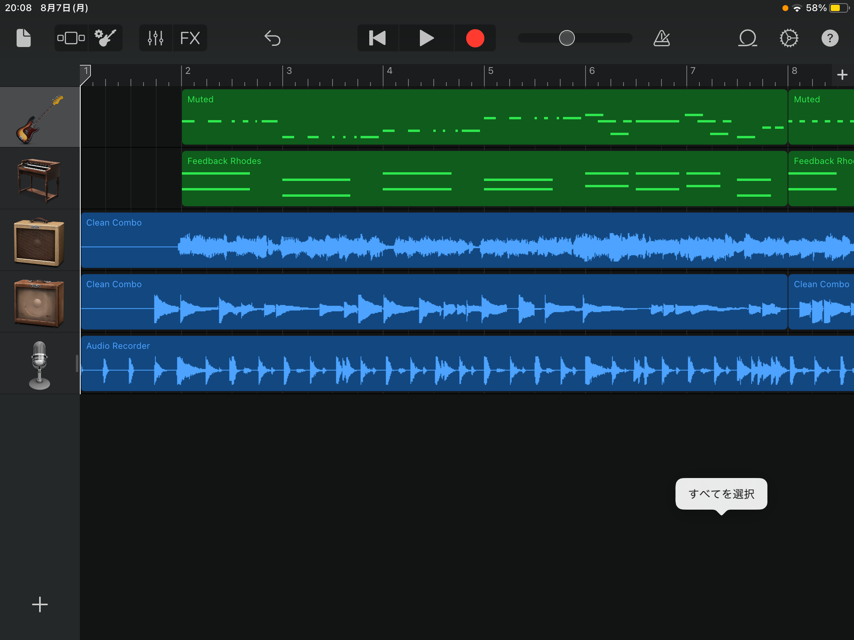Switch to Tracks view button
The width and height of the screenshot is (854, 640).
[71, 38]
